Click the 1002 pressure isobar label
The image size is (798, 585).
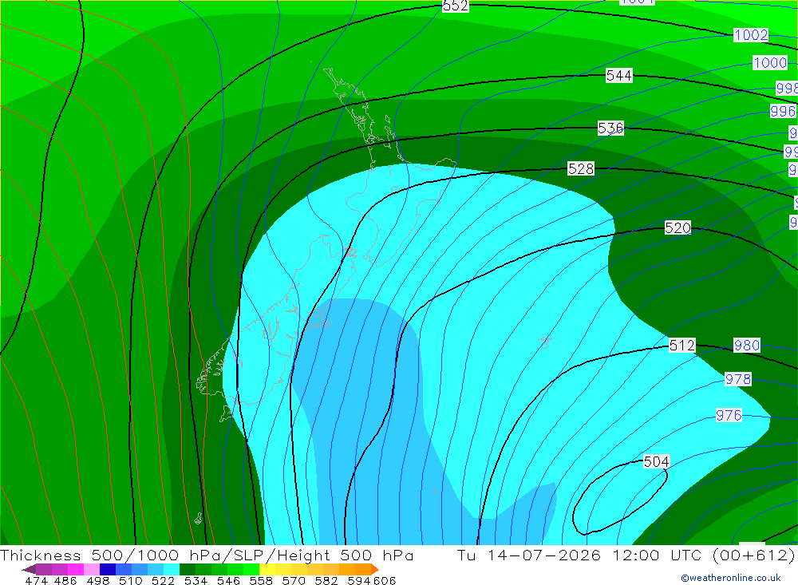[x=751, y=34]
